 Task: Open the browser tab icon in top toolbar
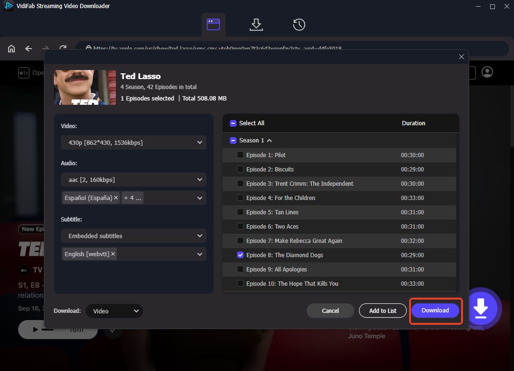(214, 25)
